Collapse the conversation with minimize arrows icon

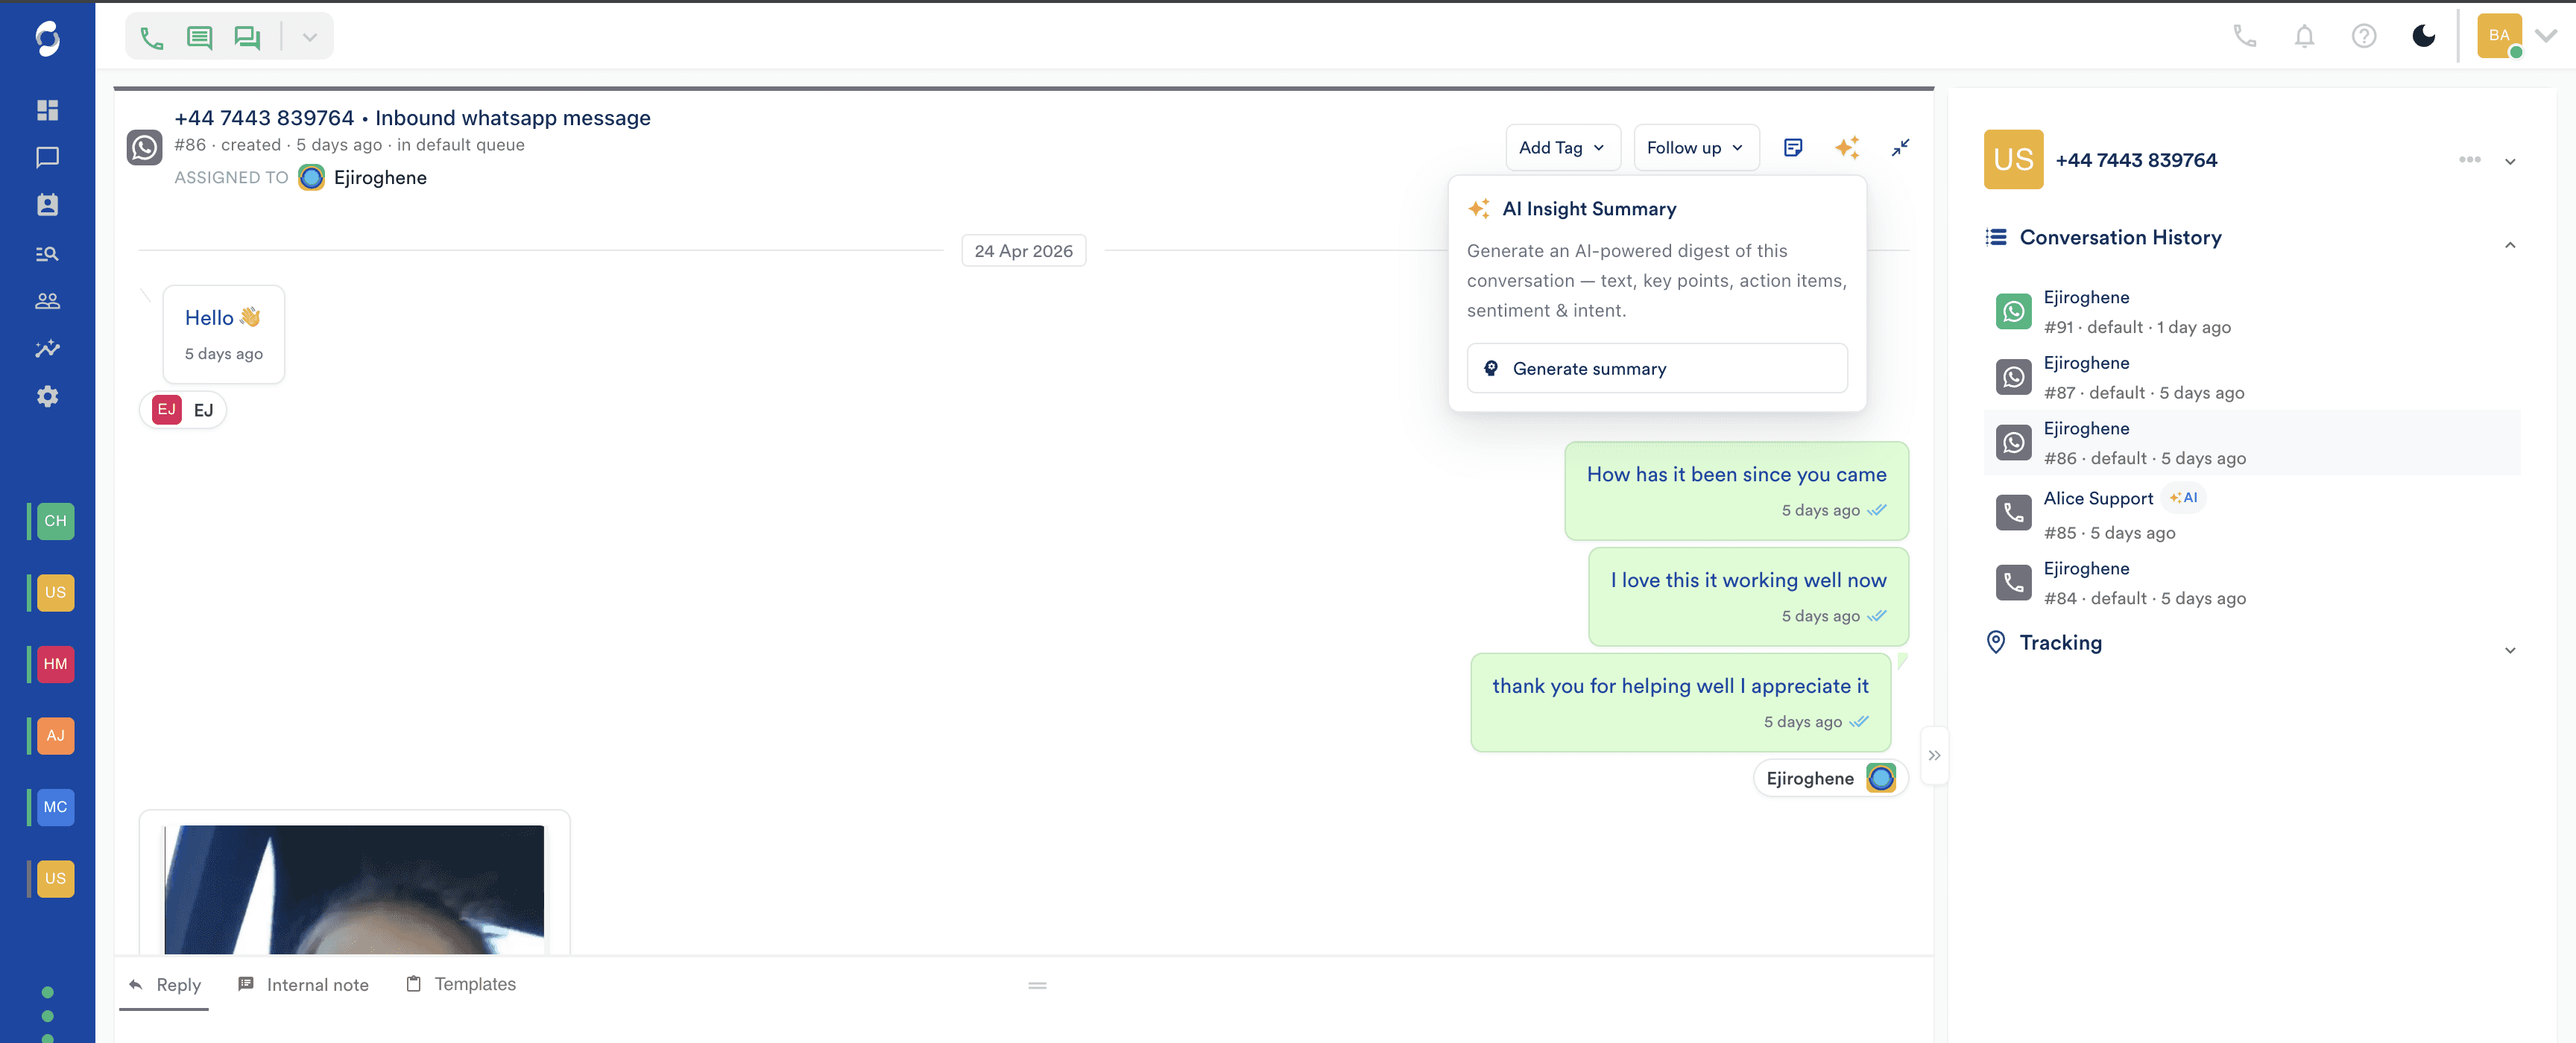(1900, 148)
